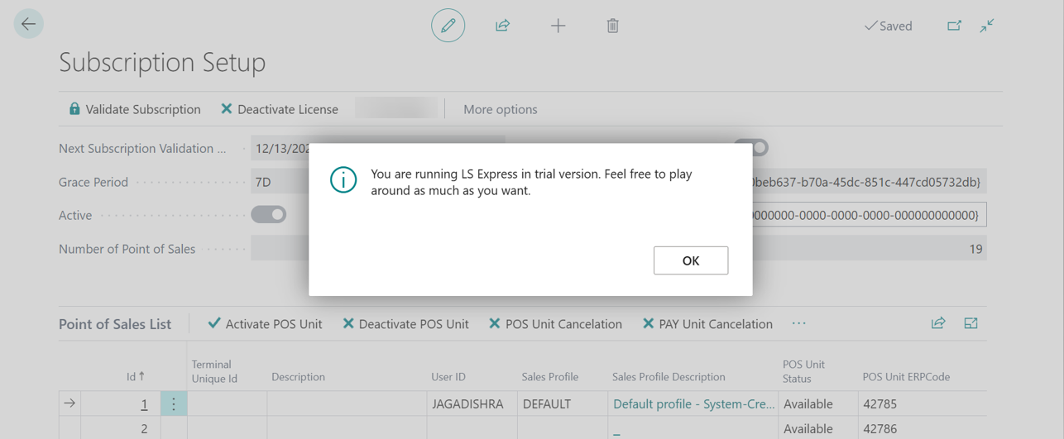
Task: Click share icon in Point of Sales List
Action: coord(938,323)
